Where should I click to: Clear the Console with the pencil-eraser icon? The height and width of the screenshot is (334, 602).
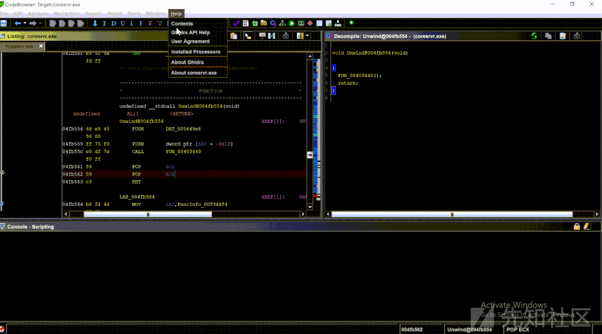tap(586, 226)
